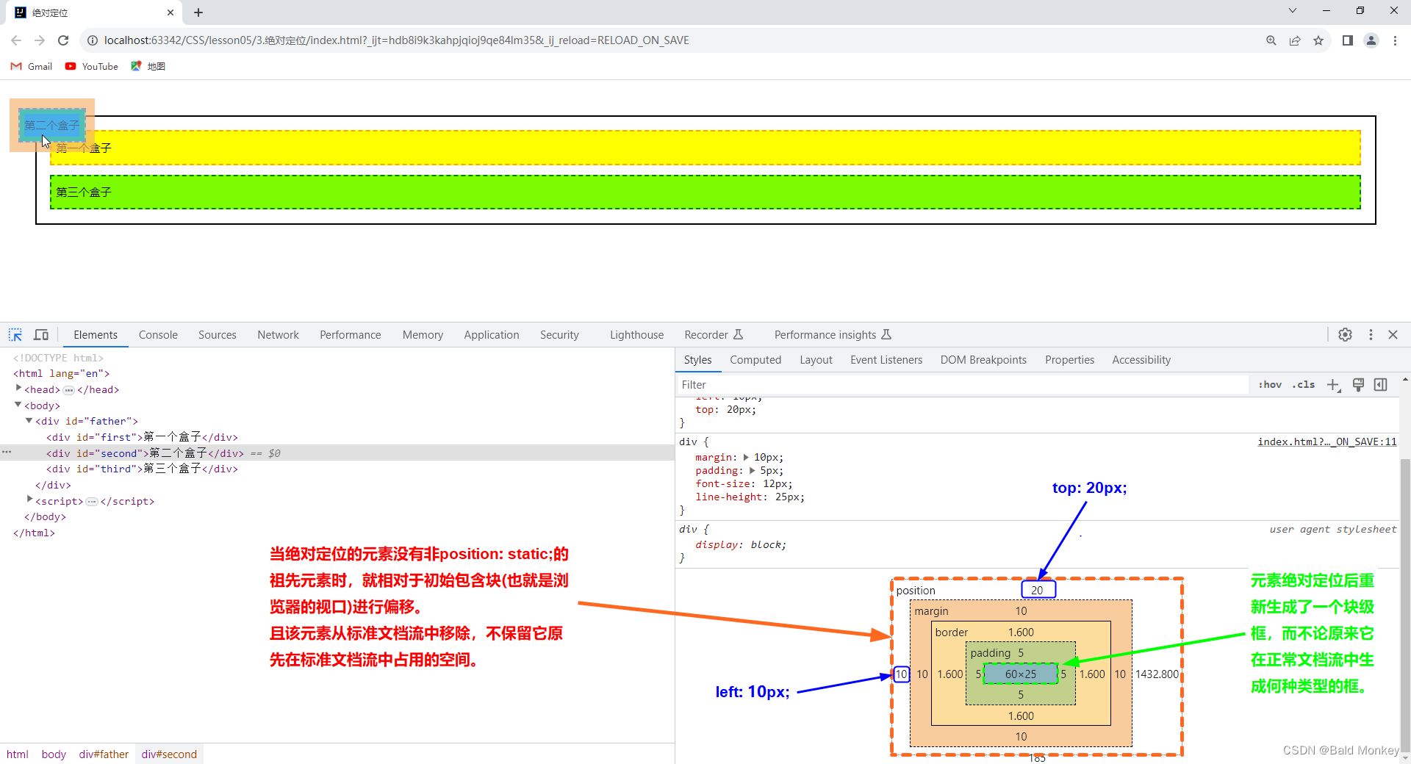Select the Elements tab
This screenshot has height=764, width=1411.
96,335
